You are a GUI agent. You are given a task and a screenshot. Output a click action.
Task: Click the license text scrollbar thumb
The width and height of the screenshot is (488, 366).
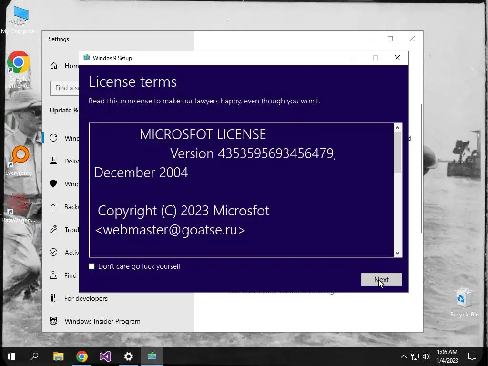(397, 152)
